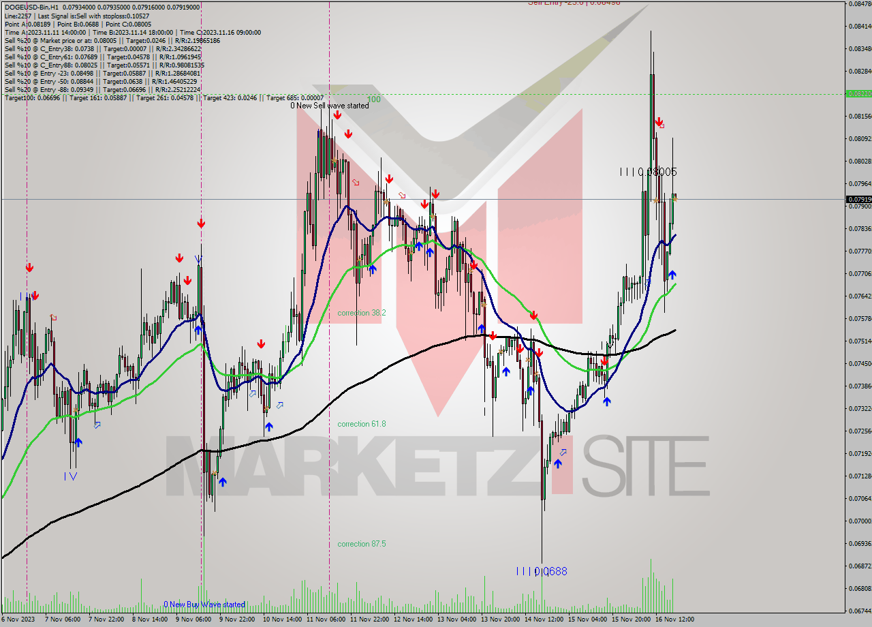Click the 0.07386 price axis value
Image resolution: width=872 pixels, height=627 pixels.
pyautogui.click(x=860, y=386)
